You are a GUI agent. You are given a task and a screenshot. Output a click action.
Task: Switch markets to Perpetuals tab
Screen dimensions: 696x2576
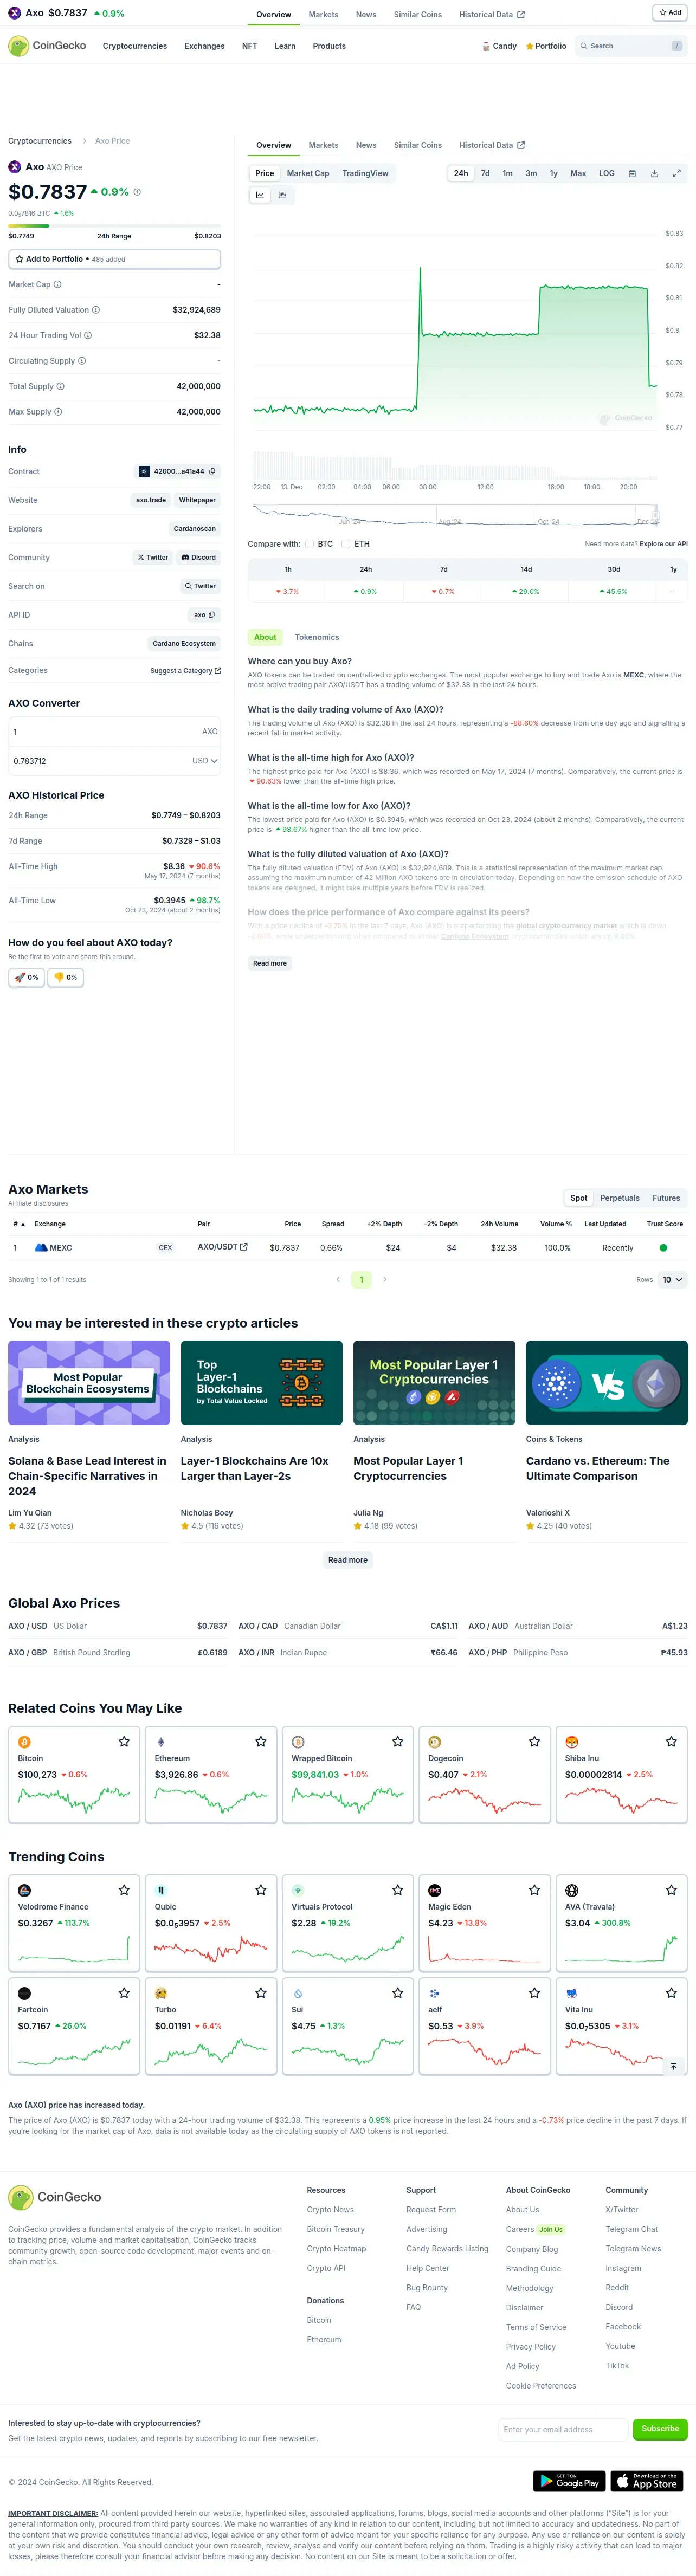(x=620, y=1198)
